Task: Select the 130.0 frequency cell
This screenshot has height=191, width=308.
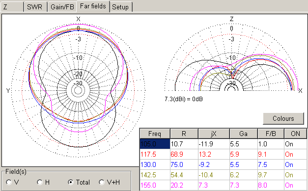Action: (x=155, y=164)
